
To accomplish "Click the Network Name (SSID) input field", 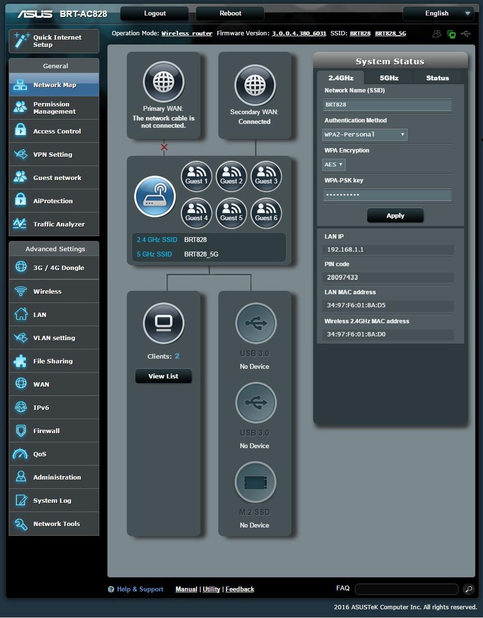I will click(x=387, y=105).
